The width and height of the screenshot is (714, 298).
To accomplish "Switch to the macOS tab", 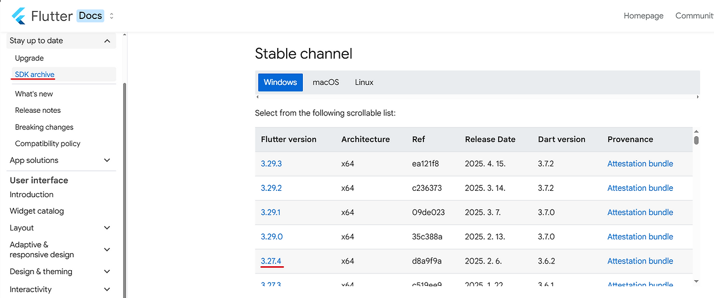I will pos(326,82).
